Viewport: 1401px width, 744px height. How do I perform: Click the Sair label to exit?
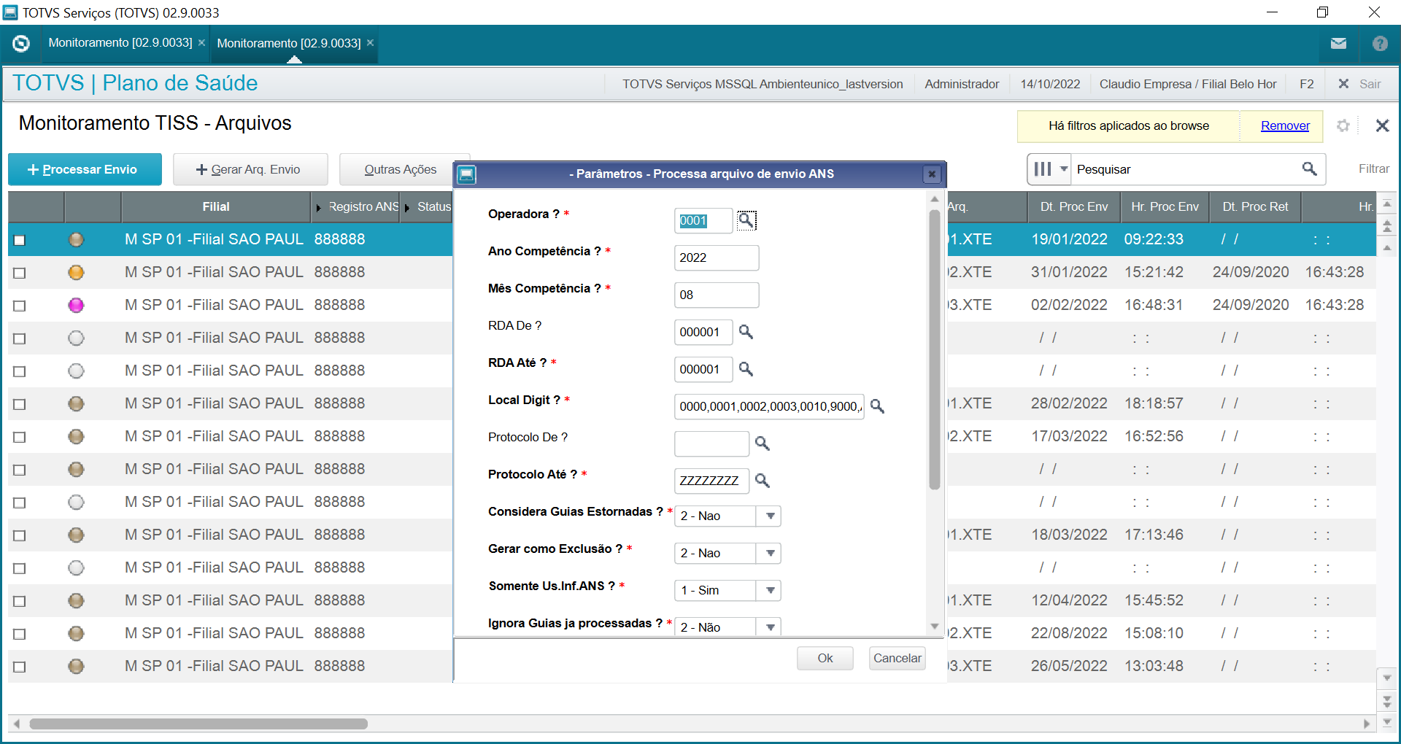coord(1370,84)
